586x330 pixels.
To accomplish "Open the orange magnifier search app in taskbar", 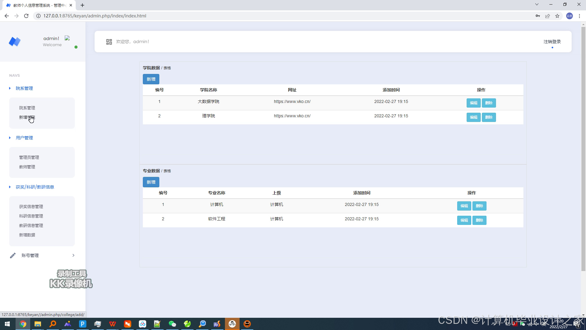I will (53, 324).
